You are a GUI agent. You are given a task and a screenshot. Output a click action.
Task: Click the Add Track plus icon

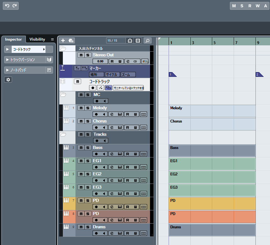click(63, 40)
